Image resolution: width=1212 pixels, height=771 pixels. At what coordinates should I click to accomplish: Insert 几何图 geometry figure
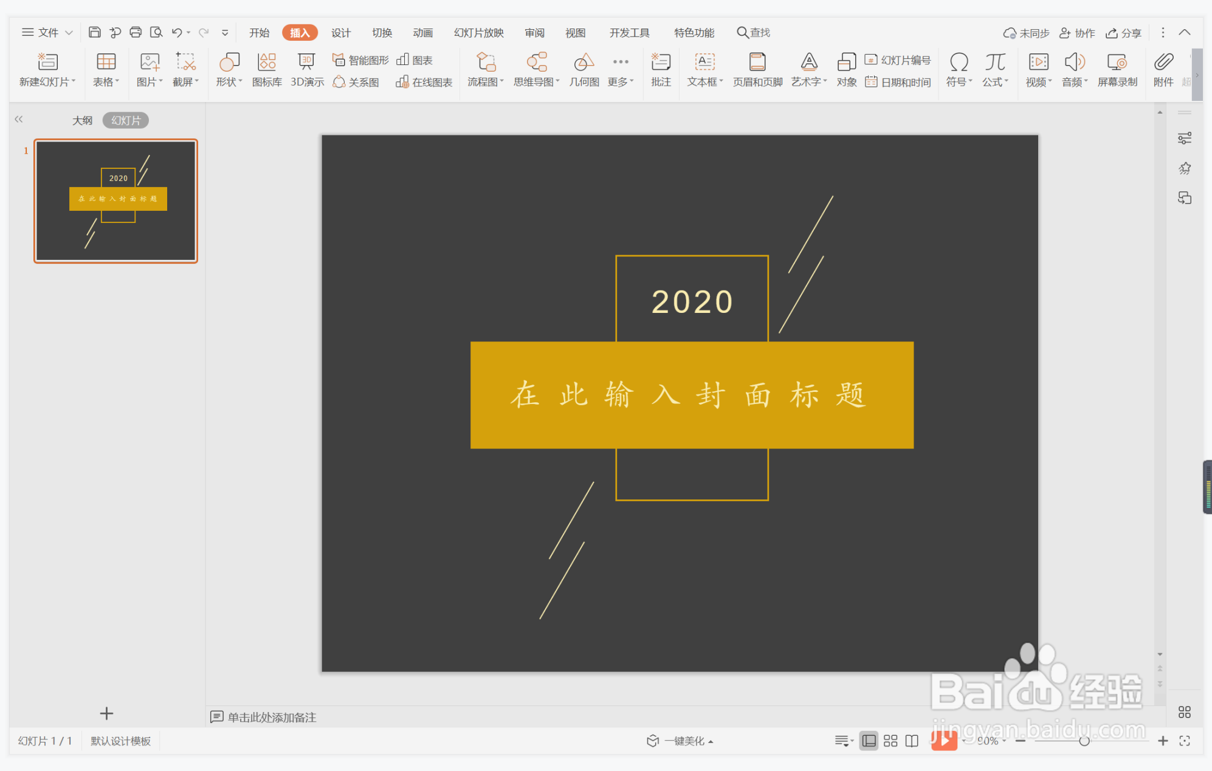tap(584, 70)
